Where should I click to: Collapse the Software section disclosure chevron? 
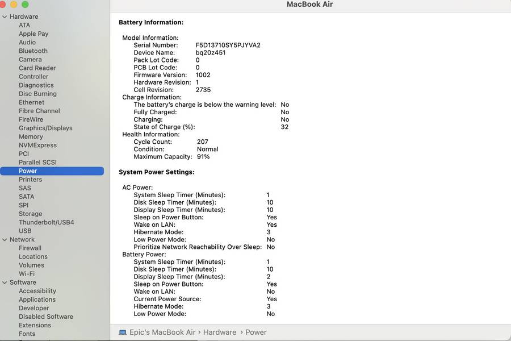[5, 282]
